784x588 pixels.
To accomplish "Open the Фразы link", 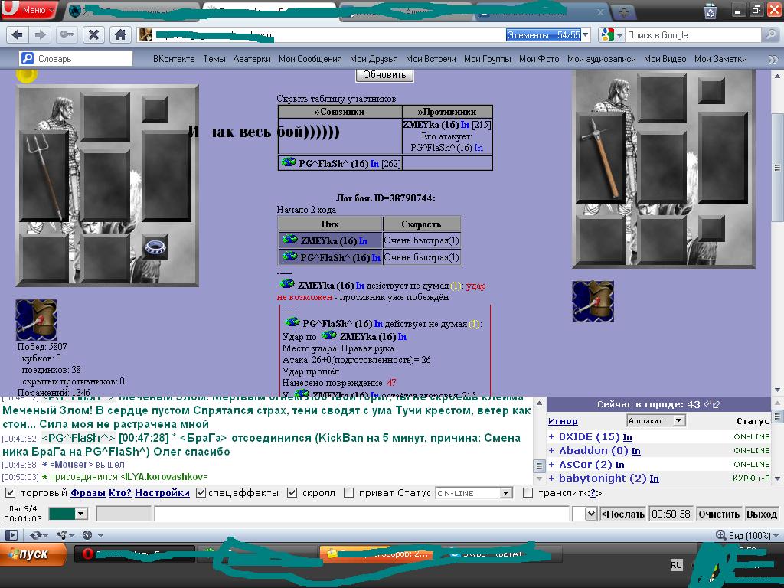I will [x=87, y=493].
